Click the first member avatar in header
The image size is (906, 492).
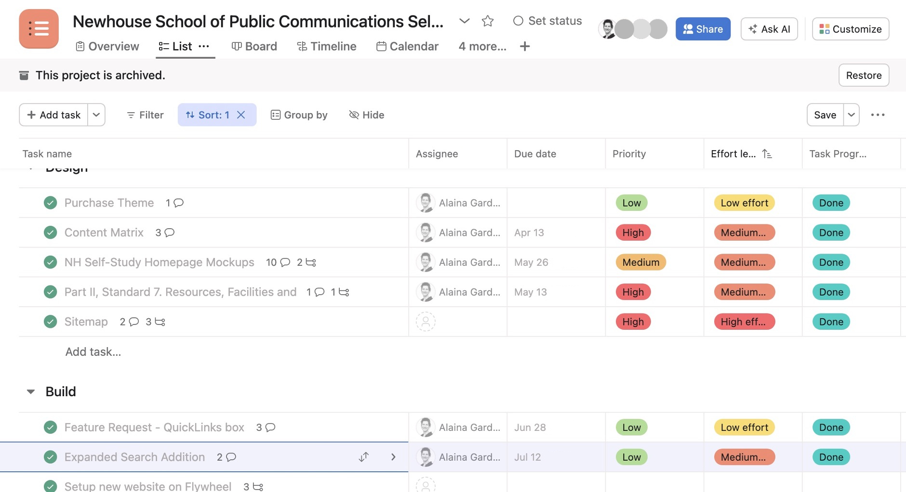pos(607,29)
